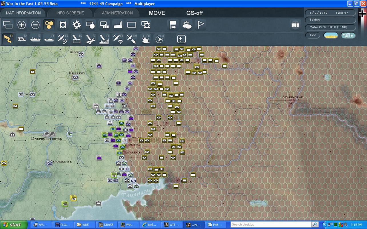This screenshot has width=367, height=229.
Task: Select the Kharkov unit counter on map
Action: (75, 77)
